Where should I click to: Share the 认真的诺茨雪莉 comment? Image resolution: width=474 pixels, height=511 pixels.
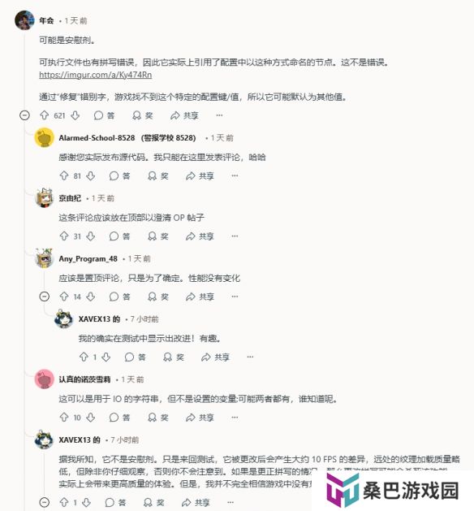pyautogui.click(x=200, y=418)
